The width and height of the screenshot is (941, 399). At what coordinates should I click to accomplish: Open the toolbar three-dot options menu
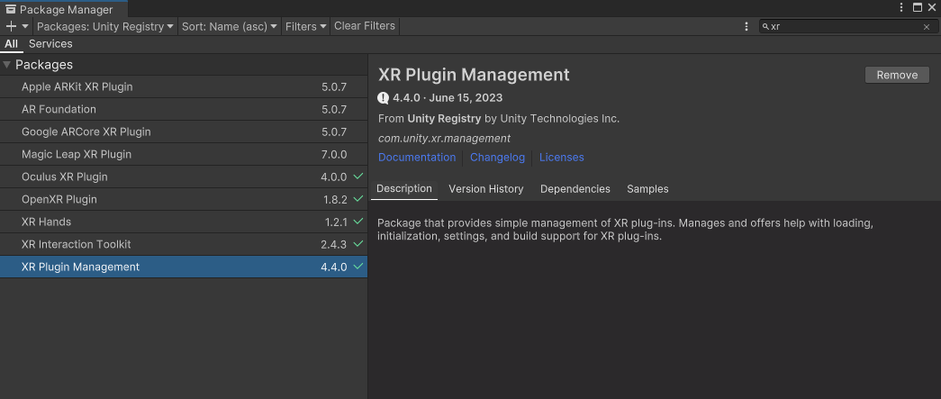pos(746,26)
